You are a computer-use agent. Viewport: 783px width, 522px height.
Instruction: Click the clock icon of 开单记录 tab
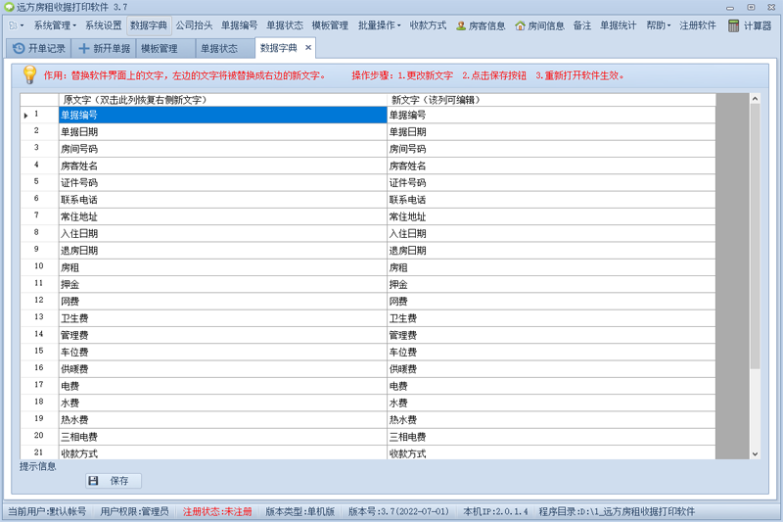[19, 48]
